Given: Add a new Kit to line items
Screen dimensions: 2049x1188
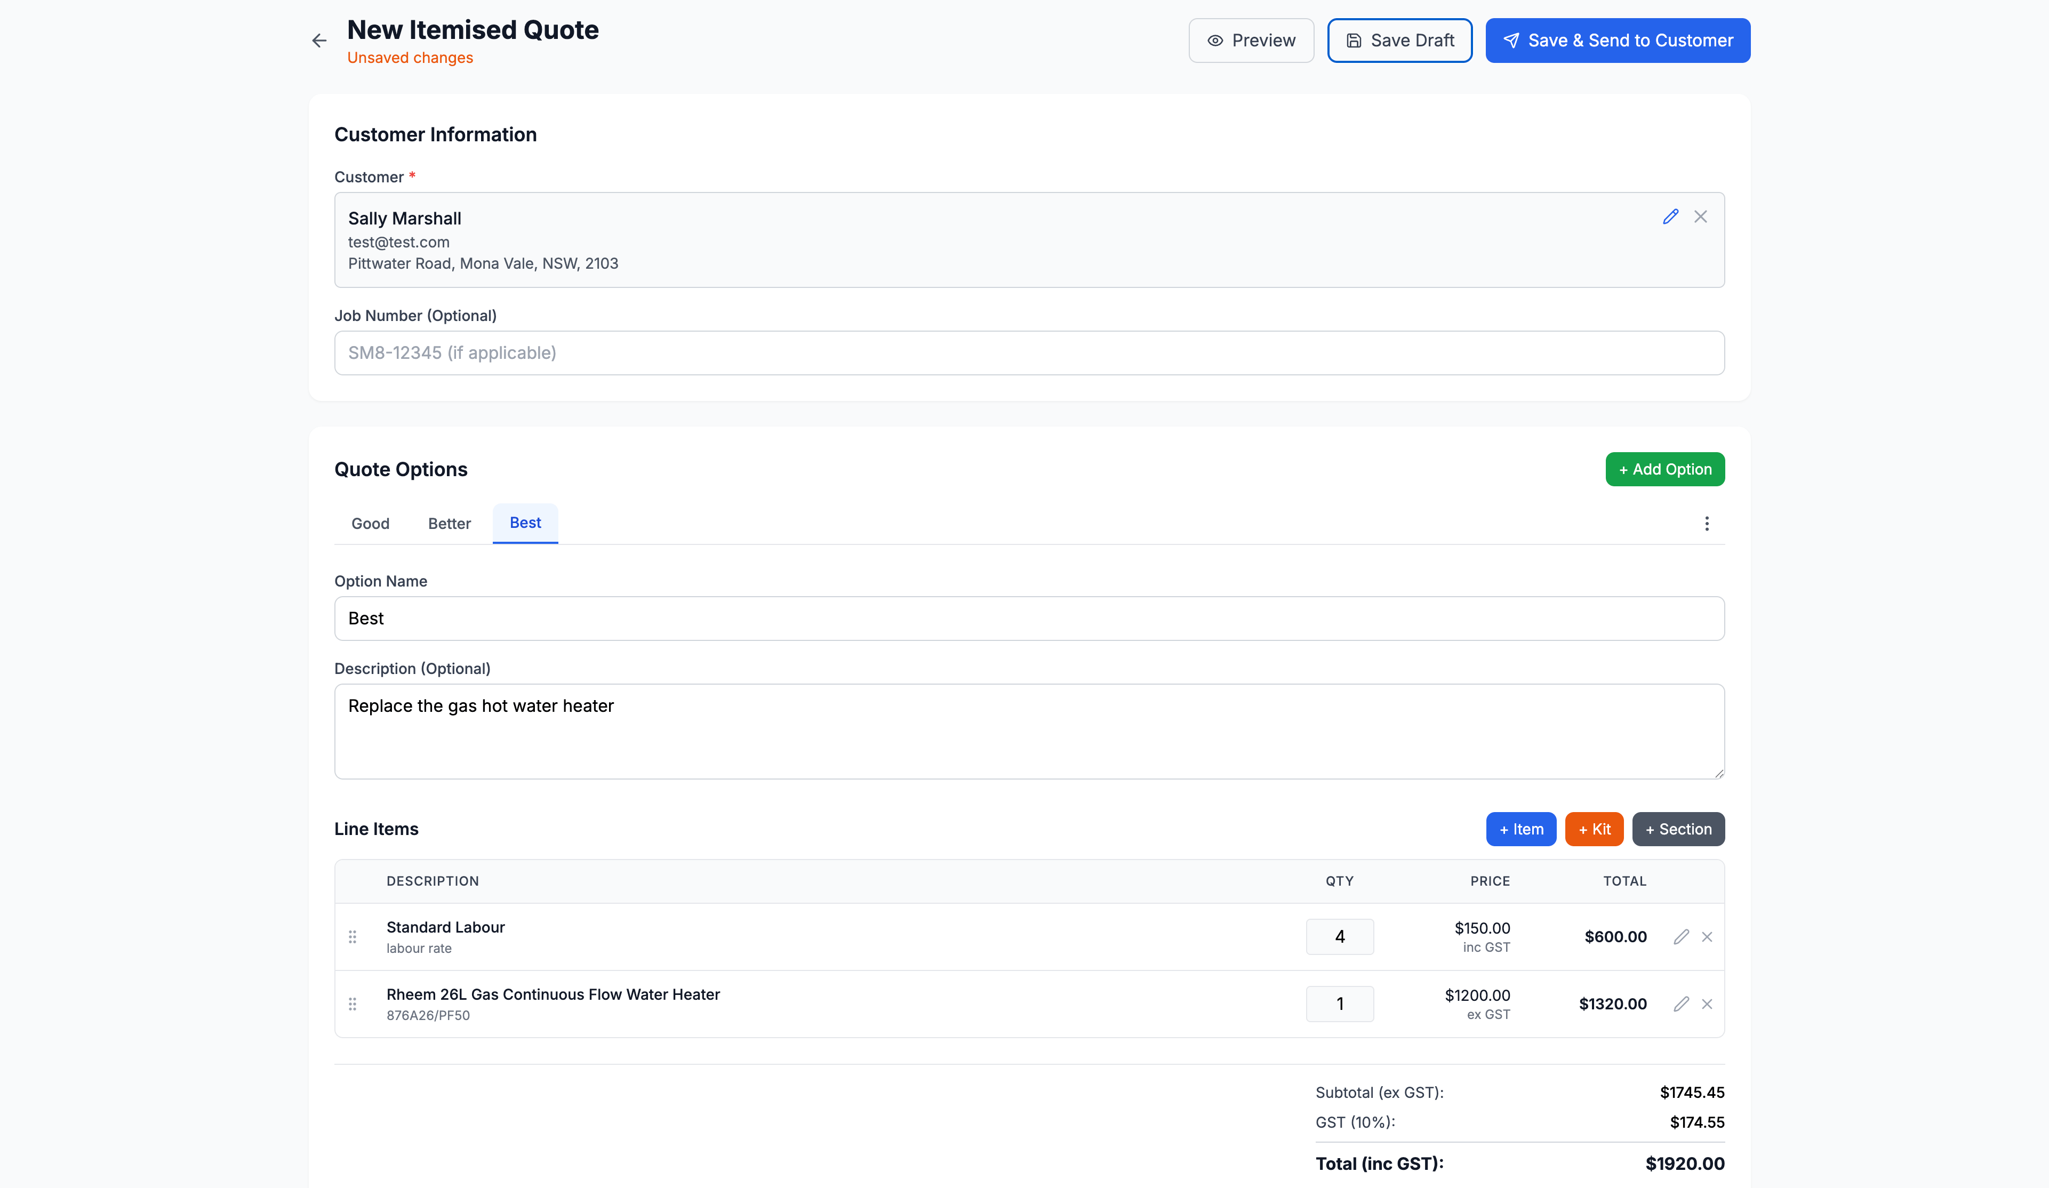Looking at the screenshot, I should point(1594,829).
